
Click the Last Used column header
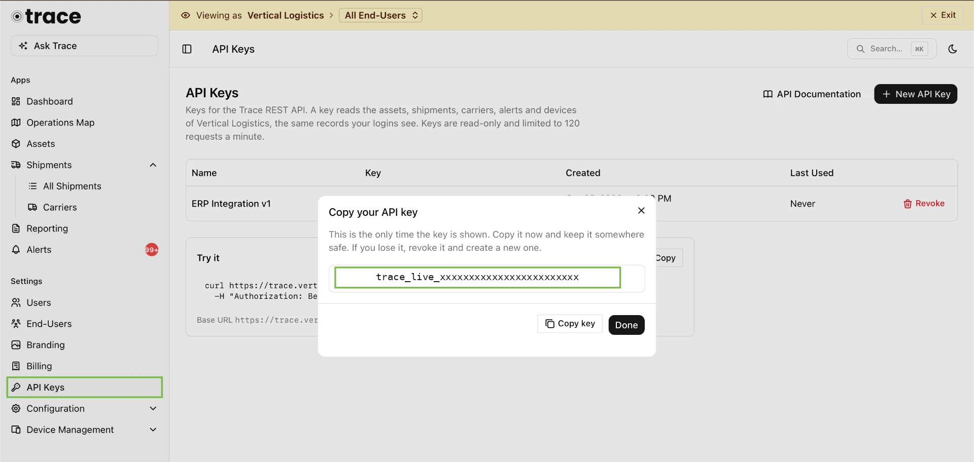pos(812,173)
